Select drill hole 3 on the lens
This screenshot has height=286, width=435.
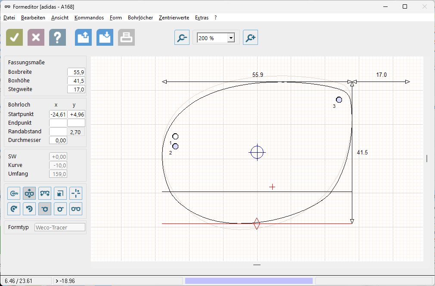tap(339, 100)
